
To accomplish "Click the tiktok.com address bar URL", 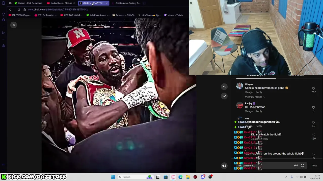I will (x=58, y=10).
